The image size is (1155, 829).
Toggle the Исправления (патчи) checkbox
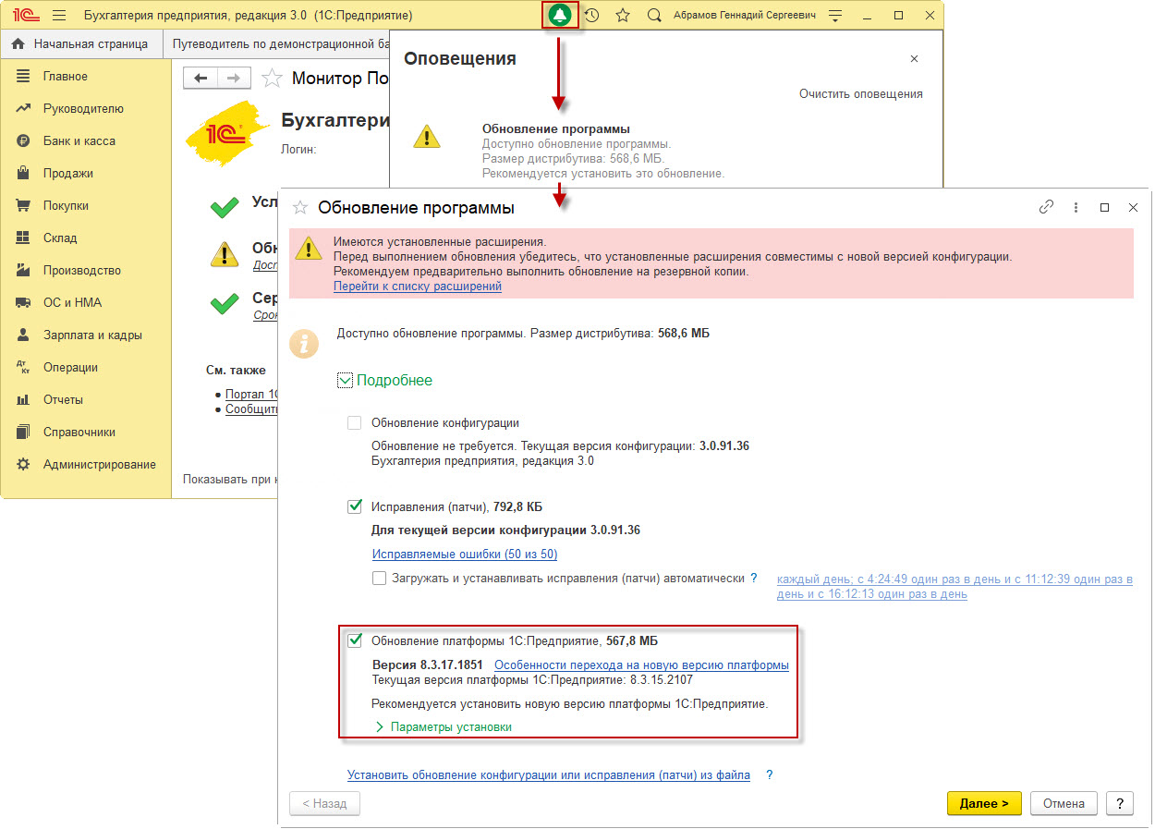[354, 506]
